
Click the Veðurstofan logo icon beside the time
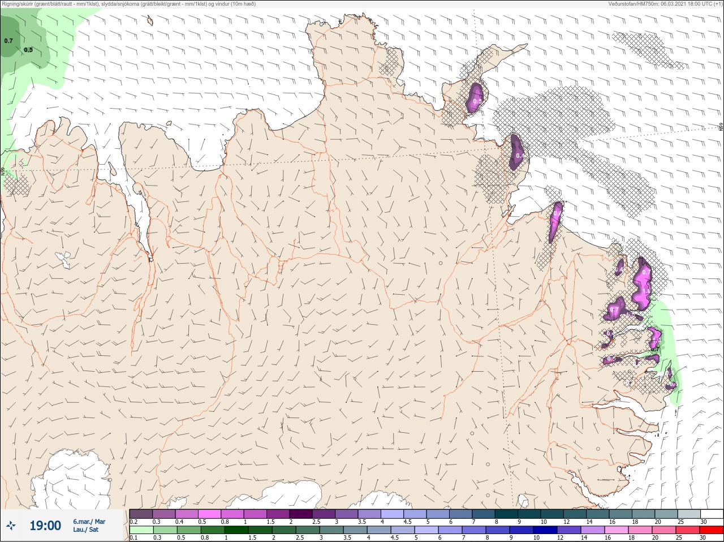pyautogui.click(x=11, y=526)
